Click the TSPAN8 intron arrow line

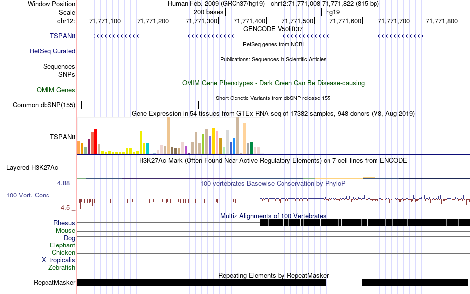[x=273, y=36]
